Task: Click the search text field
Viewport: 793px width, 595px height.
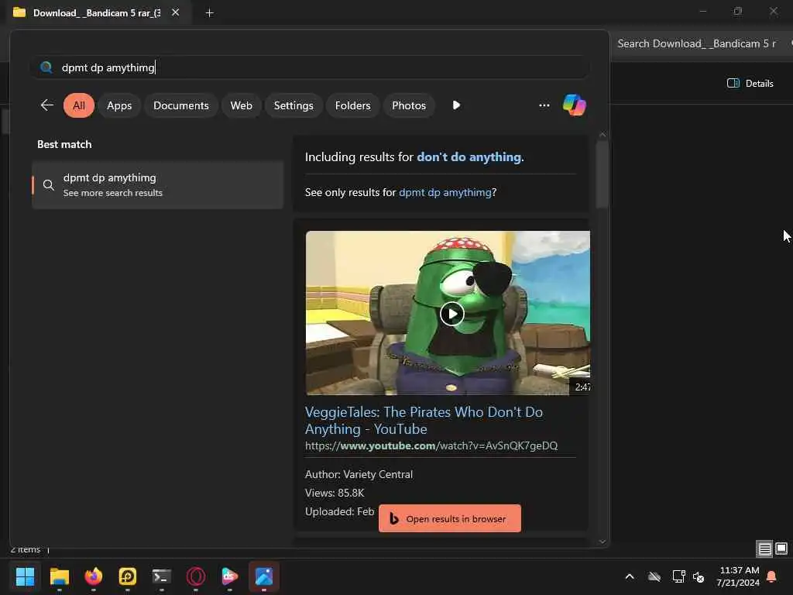Action: pos(310,67)
